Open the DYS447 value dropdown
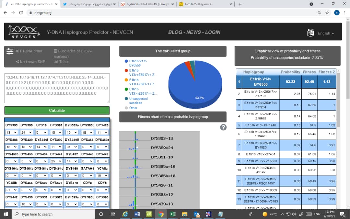 click(x=56, y=161)
